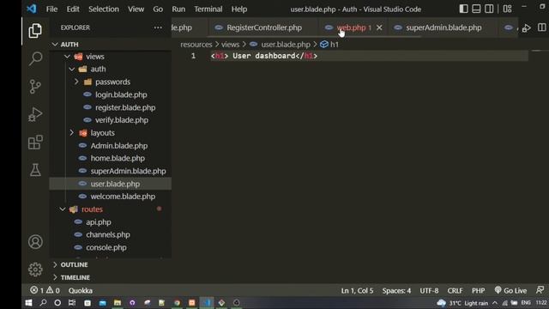Expand the layouts folder
Image resolution: width=549 pixels, height=309 pixels.
coord(103,133)
